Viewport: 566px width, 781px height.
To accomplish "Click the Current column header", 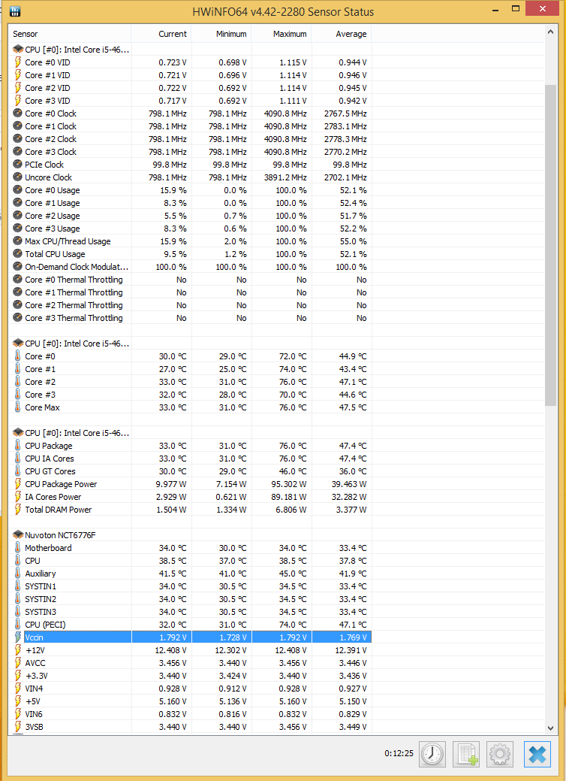I will pos(161,34).
